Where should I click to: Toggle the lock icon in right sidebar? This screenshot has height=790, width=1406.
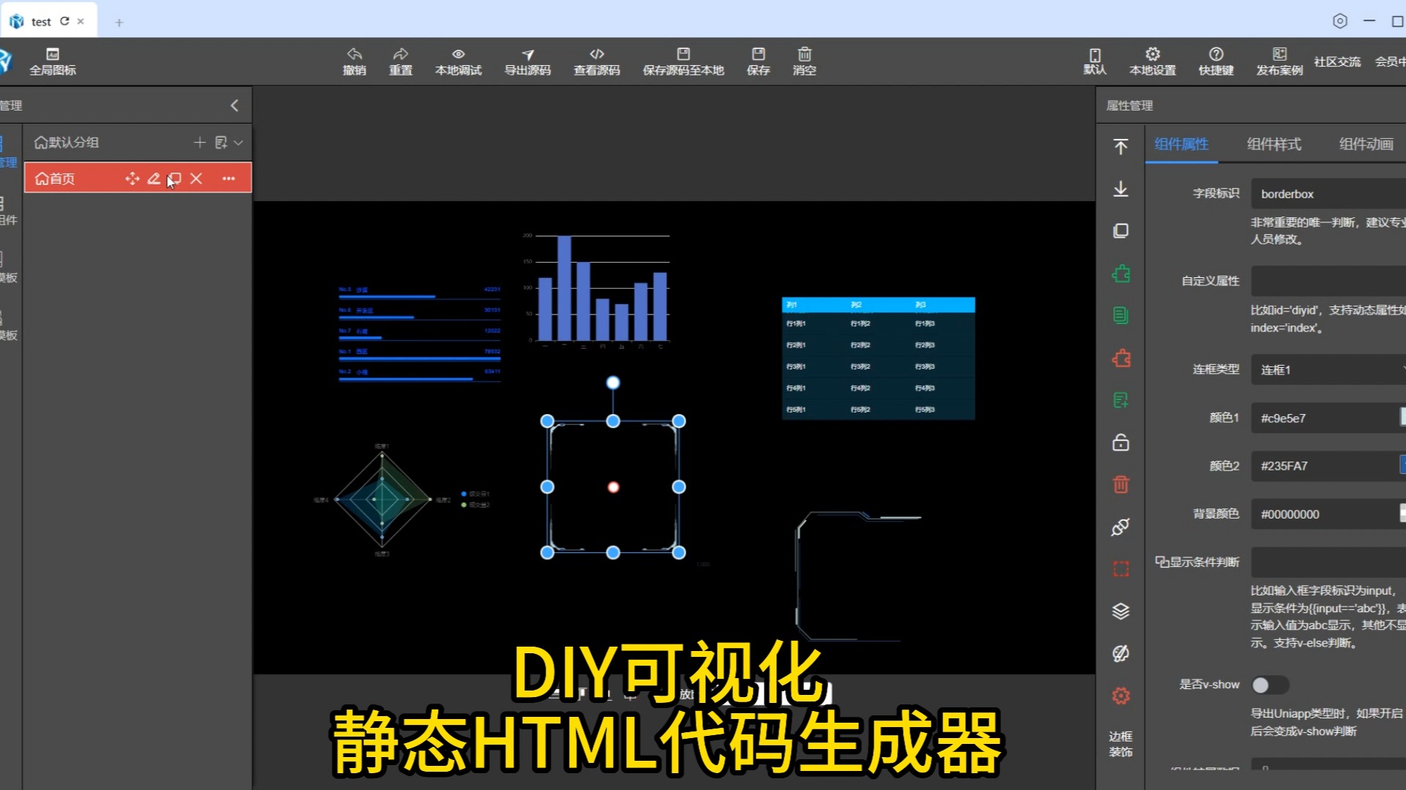tap(1120, 443)
